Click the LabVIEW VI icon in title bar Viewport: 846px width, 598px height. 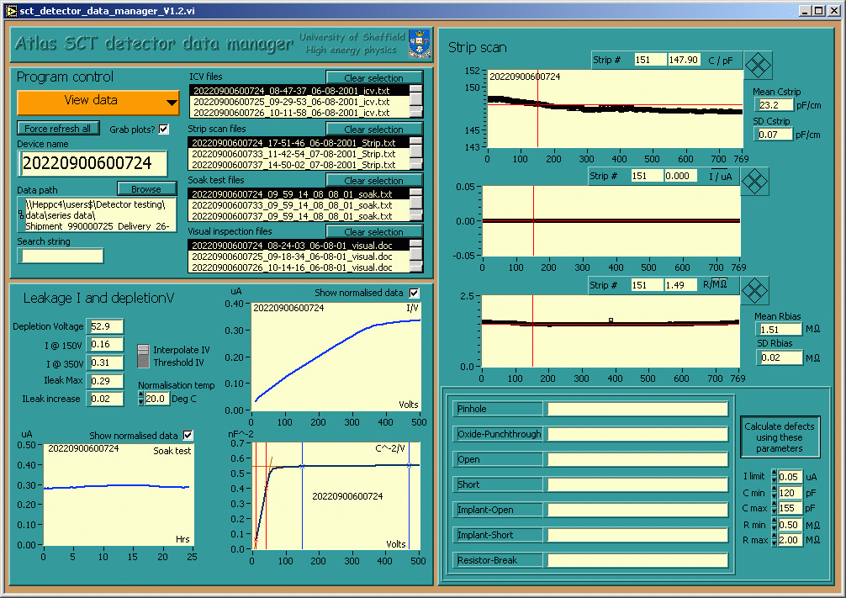11,11
